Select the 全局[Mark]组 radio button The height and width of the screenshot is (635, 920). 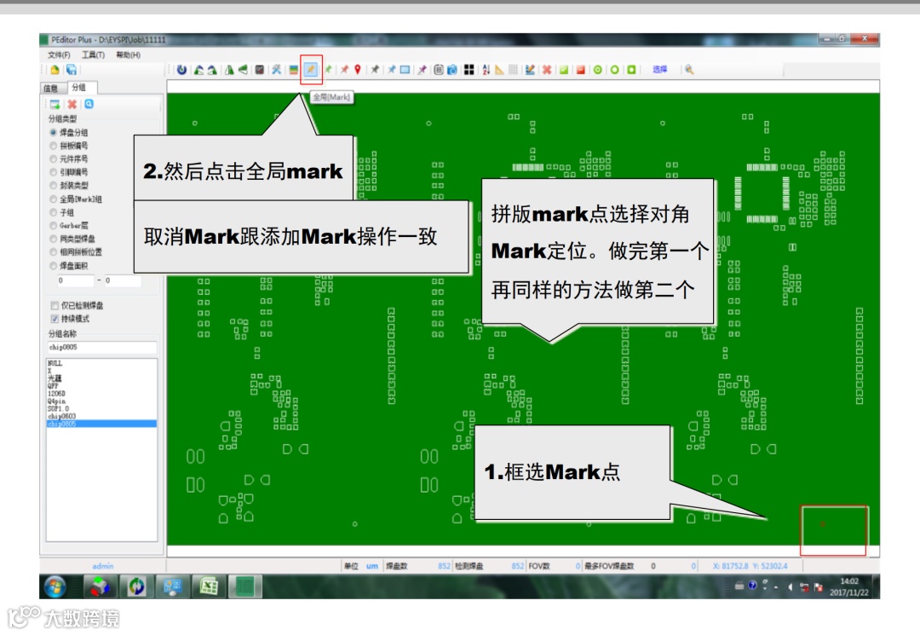click(x=54, y=199)
